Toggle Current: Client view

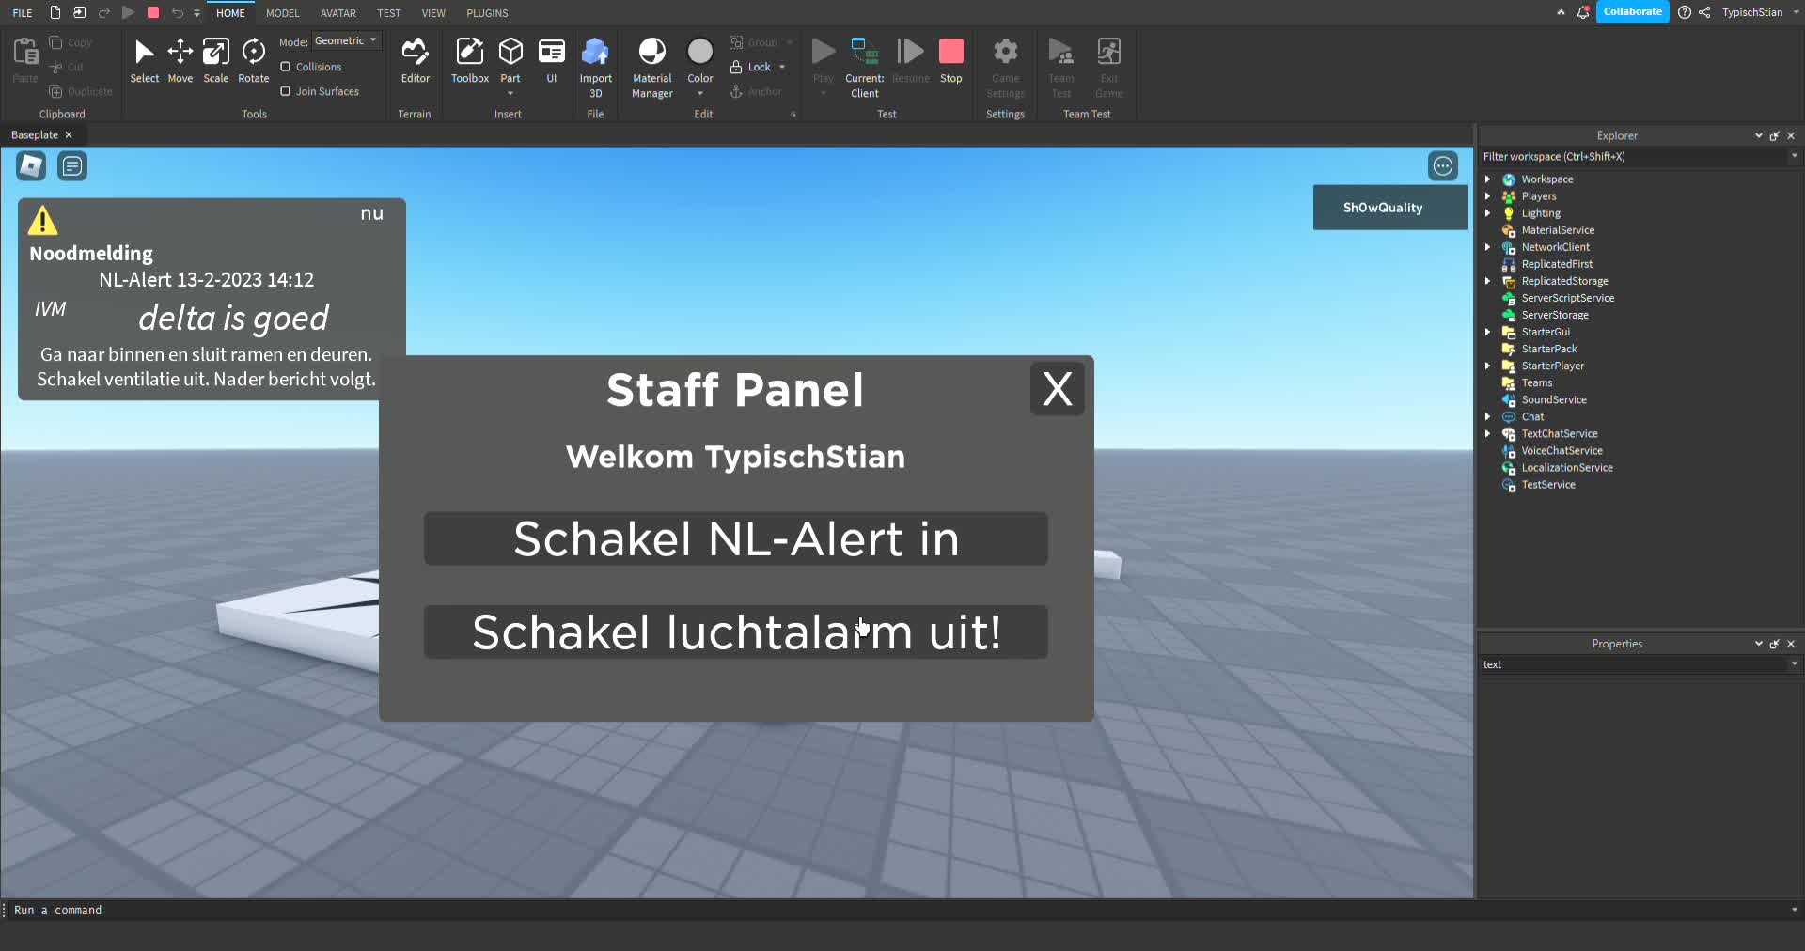864,66
